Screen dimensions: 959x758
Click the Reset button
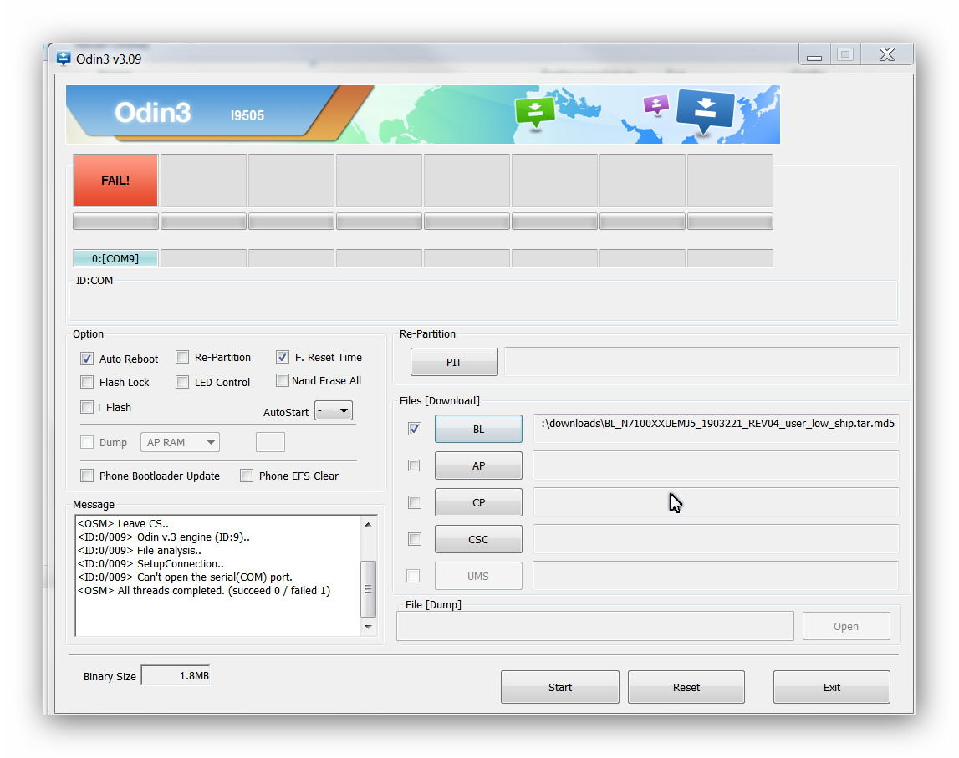[x=686, y=687]
